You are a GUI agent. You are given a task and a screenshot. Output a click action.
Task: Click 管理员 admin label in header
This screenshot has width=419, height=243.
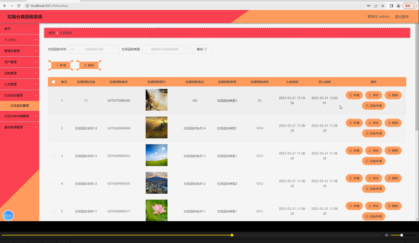(x=378, y=17)
